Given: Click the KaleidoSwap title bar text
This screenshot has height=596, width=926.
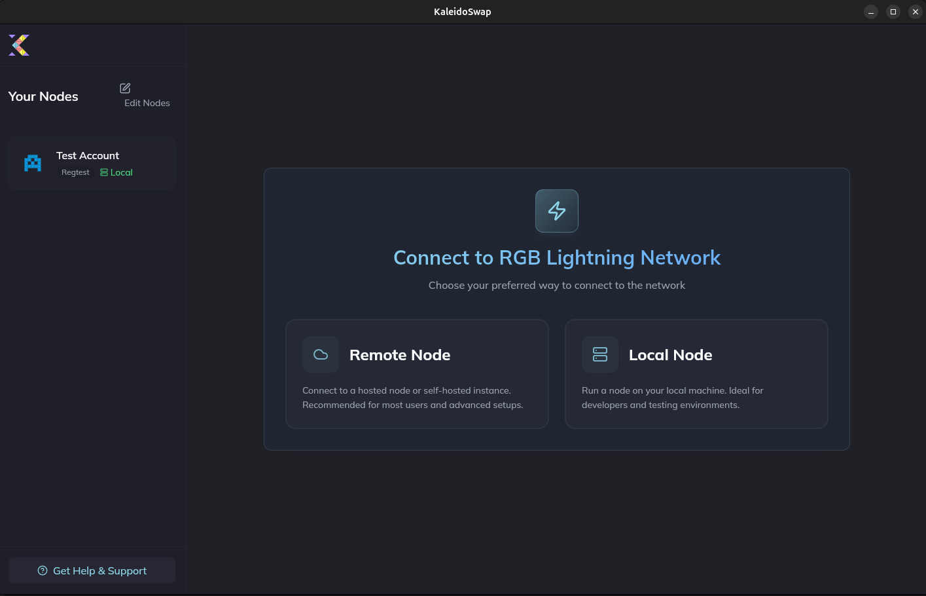Looking at the screenshot, I should click(463, 12).
